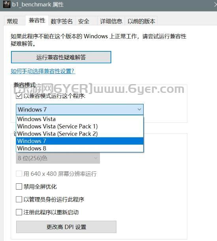
Task: Collapse the Windows 7 compatibility dropdown arrow
Action: coord(139,109)
